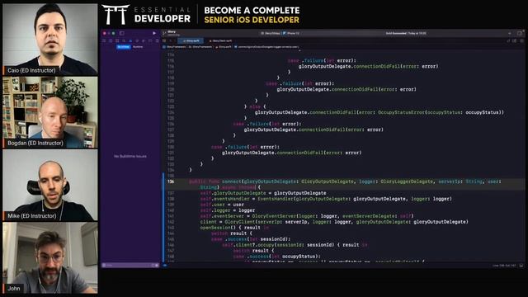This screenshot has height=297, width=528.
Task: Click the Run (play) button
Action: pos(154,33)
